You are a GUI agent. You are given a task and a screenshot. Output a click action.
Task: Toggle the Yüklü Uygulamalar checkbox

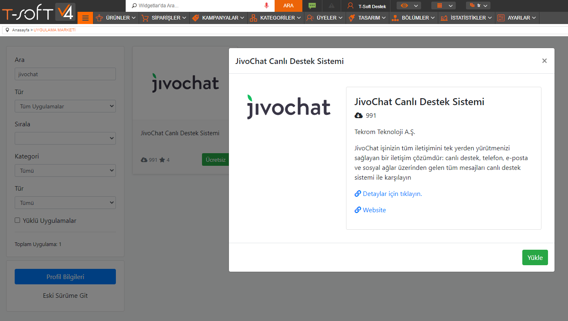[x=18, y=220]
